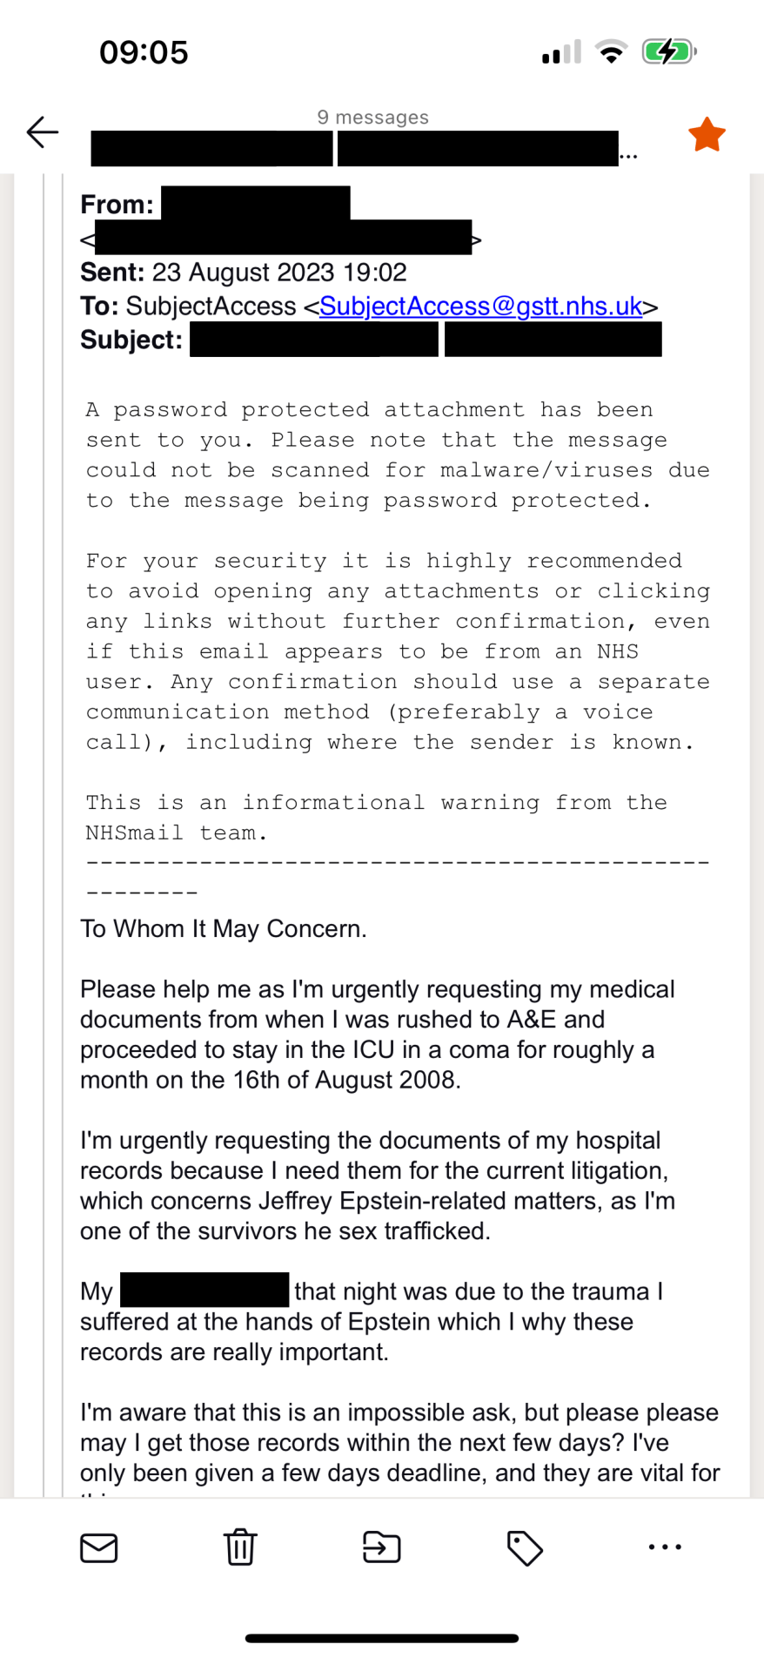Viewport: 764px width, 1658px height.
Task: Go back using the left arrow
Action: pyautogui.click(x=43, y=132)
